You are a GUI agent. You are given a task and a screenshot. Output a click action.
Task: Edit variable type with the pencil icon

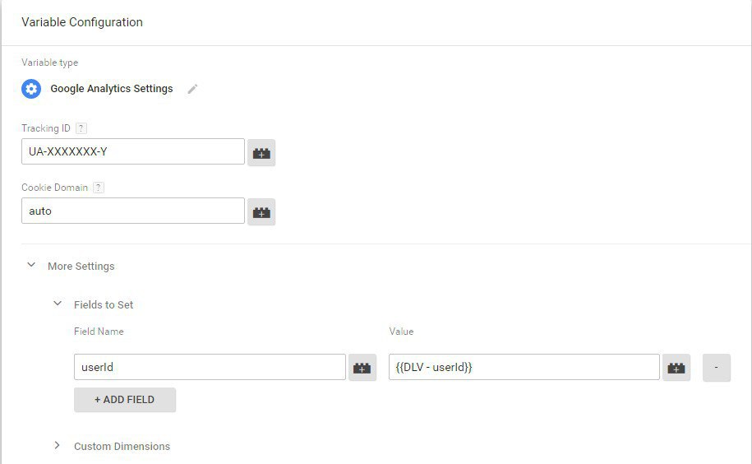click(192, 89)
